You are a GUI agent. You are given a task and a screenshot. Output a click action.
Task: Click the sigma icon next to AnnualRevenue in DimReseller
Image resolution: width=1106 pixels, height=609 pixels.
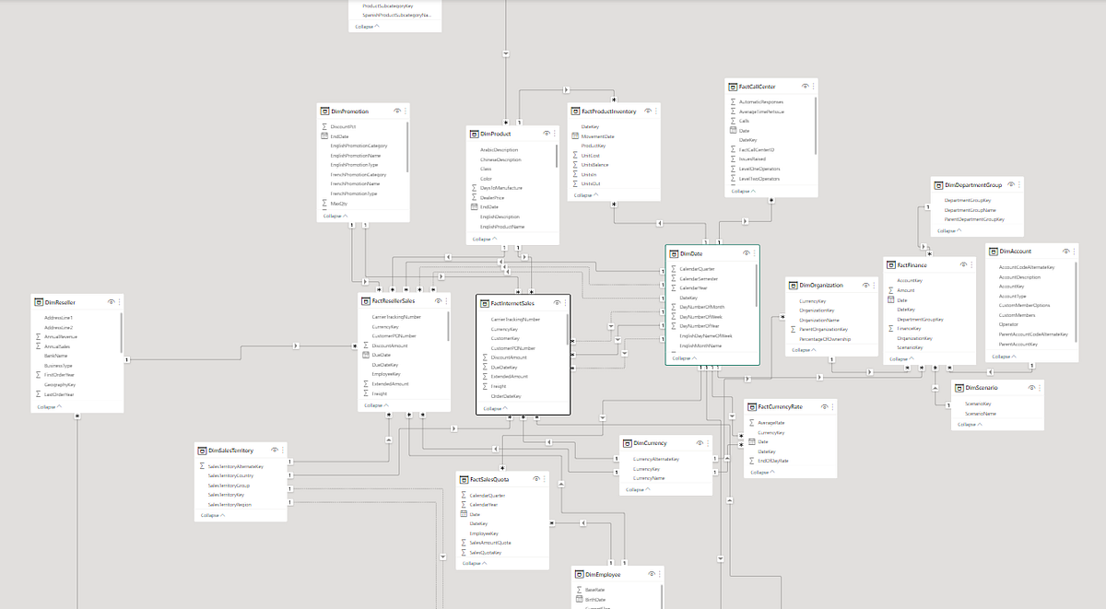[39, 335]
